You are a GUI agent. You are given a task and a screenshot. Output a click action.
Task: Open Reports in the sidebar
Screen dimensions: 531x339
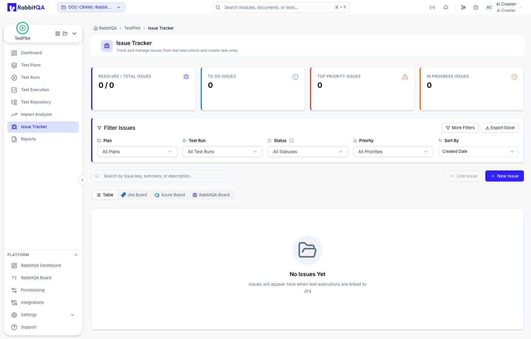(x=43, y=139)
